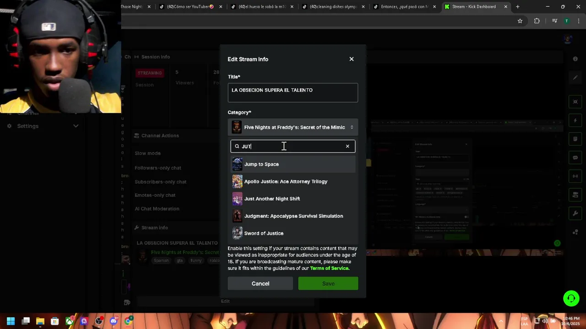The height and width of the screenshot is (329, 586).
Task: Open the browser extensions puzzle icon
Action: point(537,21)
